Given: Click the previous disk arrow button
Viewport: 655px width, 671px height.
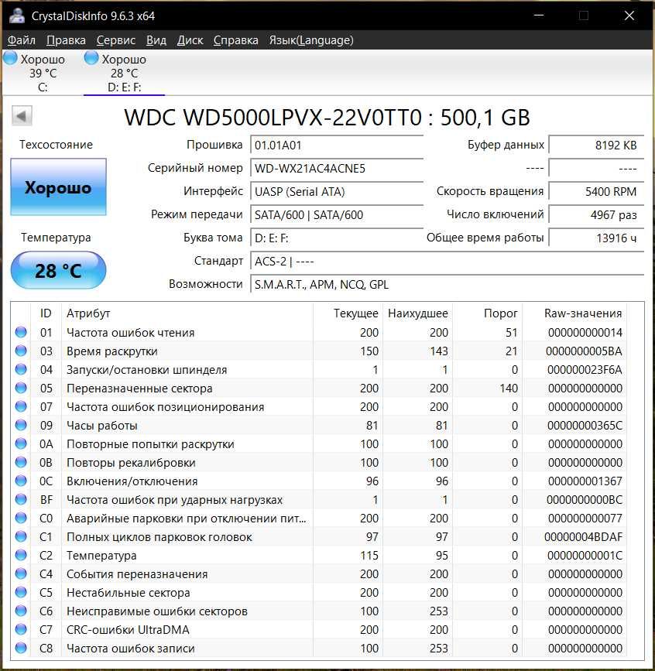Looking at the screenshot, I should 22,116.
